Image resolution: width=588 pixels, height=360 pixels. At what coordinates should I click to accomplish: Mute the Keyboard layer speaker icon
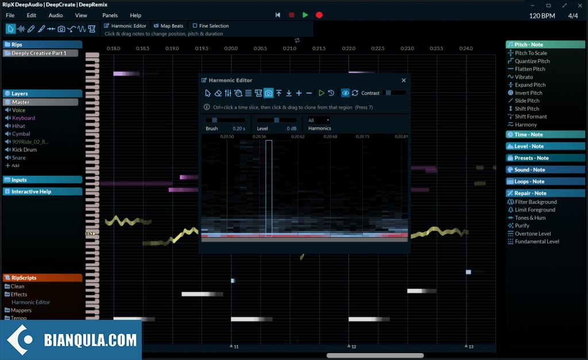(7, 118)
